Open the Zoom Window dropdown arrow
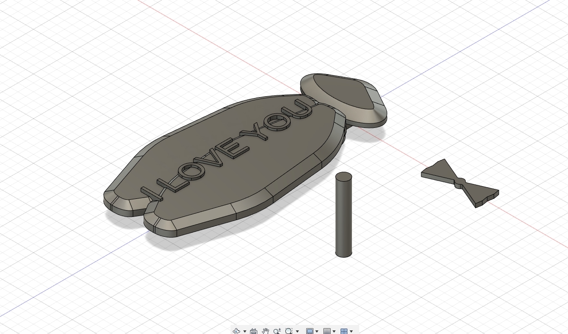This screenshot has width=568, height=334. 297,331
